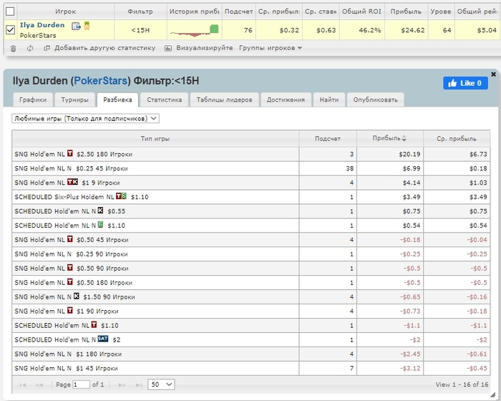Go to next page in pager

(x=122, y=385)
